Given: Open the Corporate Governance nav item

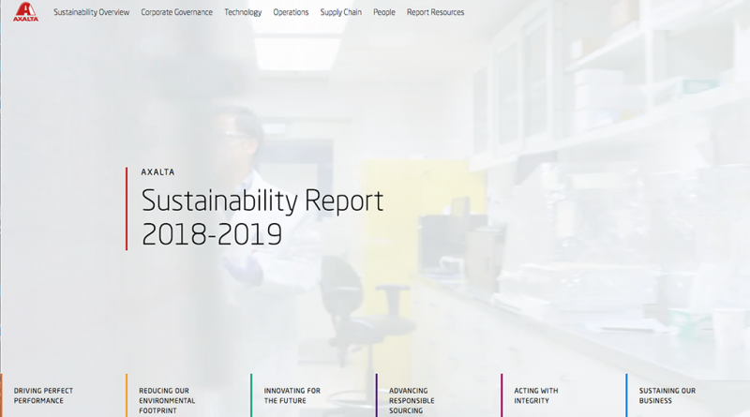Looking at the screenshot, I should click(x=176, y=12).
